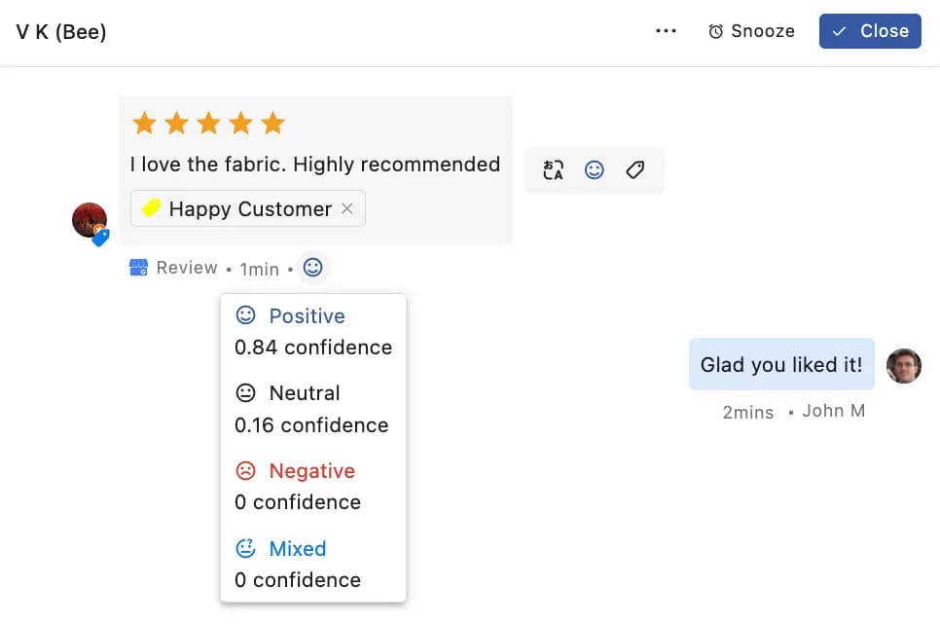Select the 'Glad you liked it!' message bubble
Screen dimensions: 940x624
780,364
